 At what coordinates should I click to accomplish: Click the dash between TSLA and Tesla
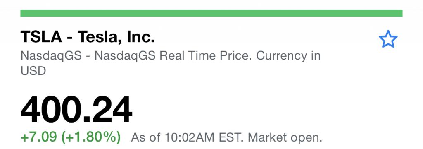click(x=70, y=38)
